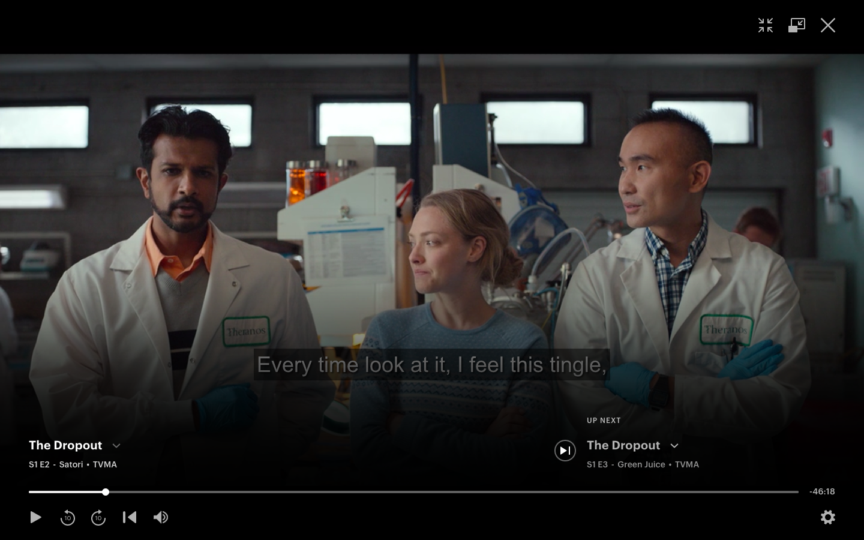Image resolution: width=864 pixels, height=540 pixels.
Task: Play next episode Green Juice
Action: click(565, 451)
